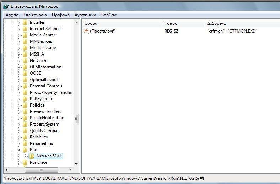
Task: Open the Αγαπημένα menu
Action: [x=85, y=15]
